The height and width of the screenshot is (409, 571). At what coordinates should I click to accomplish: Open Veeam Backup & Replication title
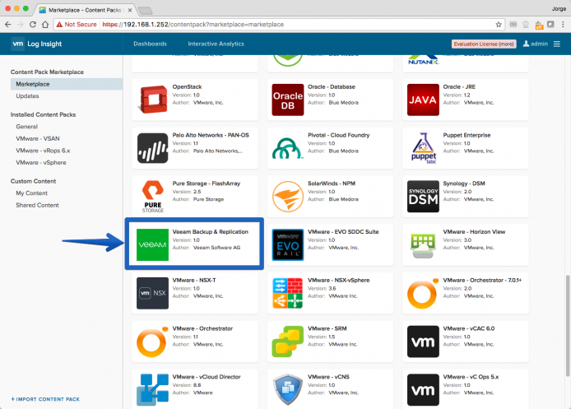point(210,231)
